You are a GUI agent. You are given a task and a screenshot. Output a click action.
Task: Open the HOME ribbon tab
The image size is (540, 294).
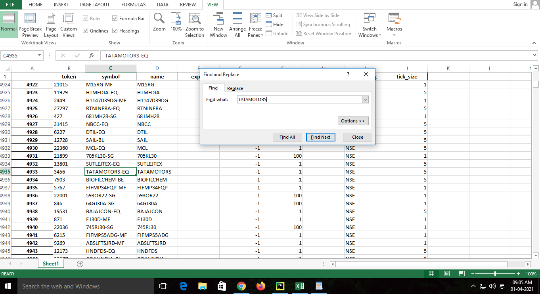coord(36,5)
